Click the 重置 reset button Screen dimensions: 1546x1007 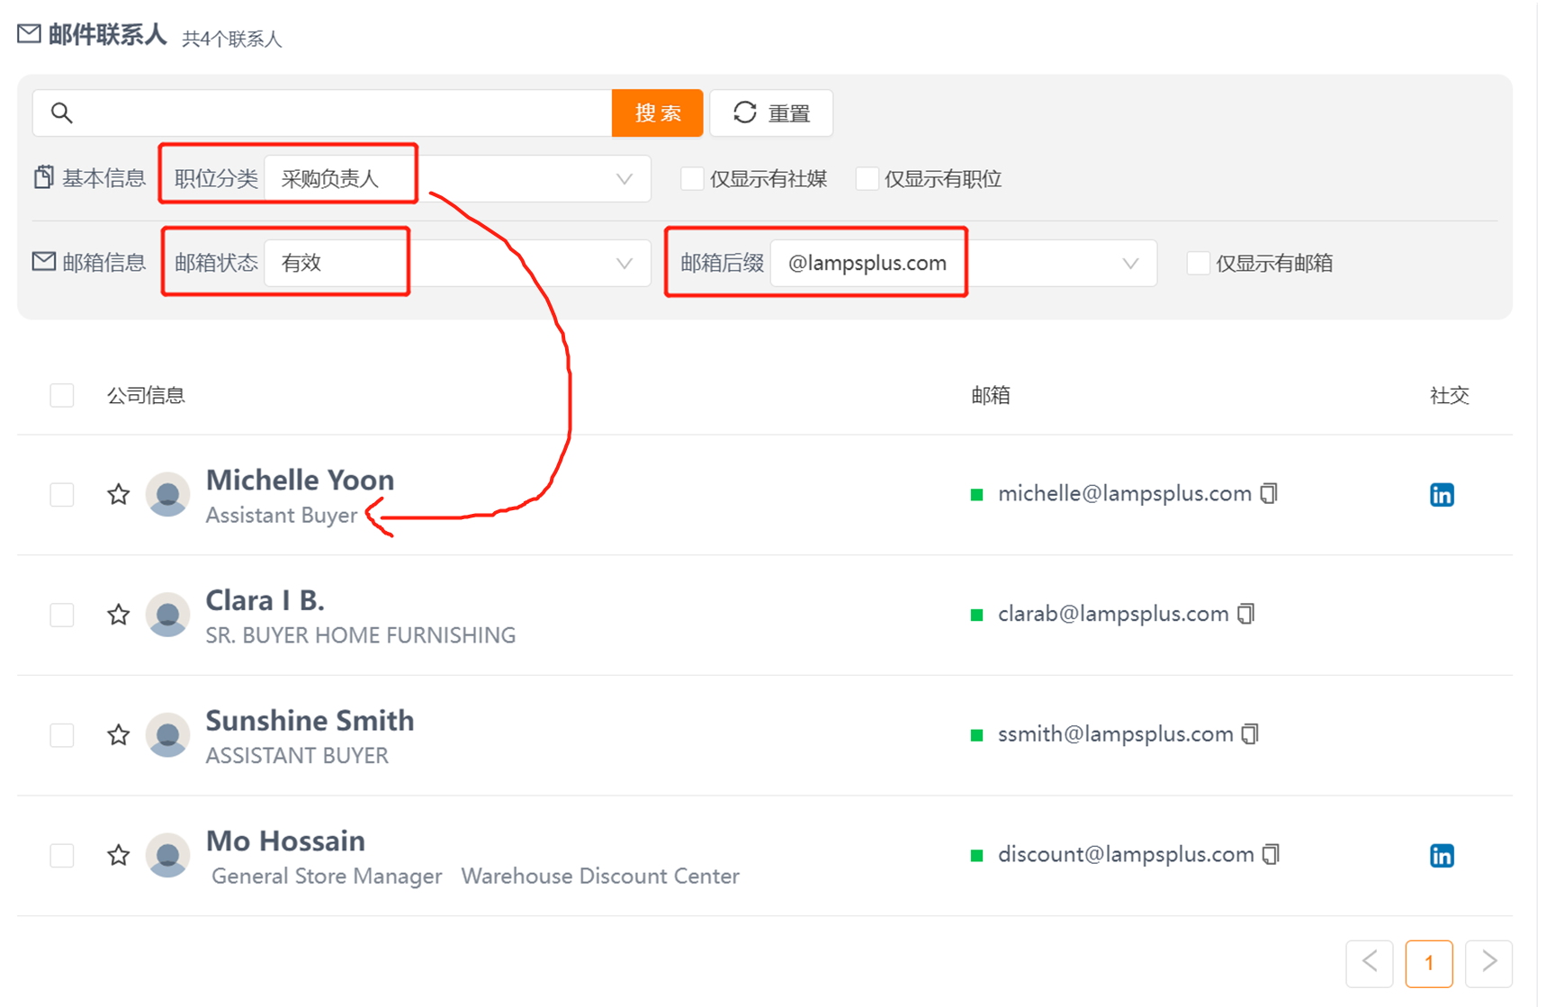pos(771,112)
